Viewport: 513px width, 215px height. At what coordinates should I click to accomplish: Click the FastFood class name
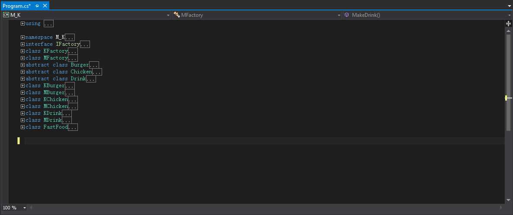[56, 127]
